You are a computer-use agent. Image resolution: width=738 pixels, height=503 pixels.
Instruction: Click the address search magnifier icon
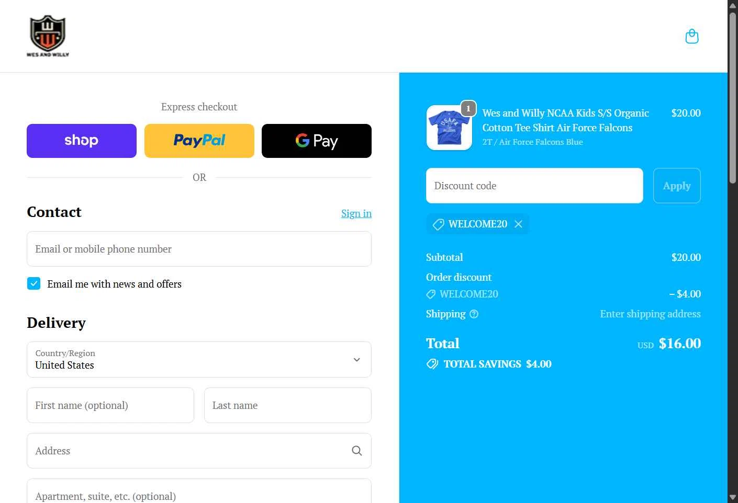357,451
